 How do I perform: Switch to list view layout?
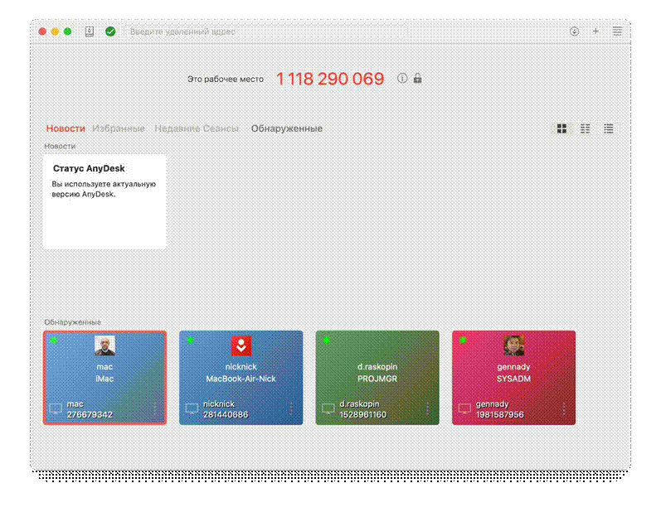click(609, 128)
